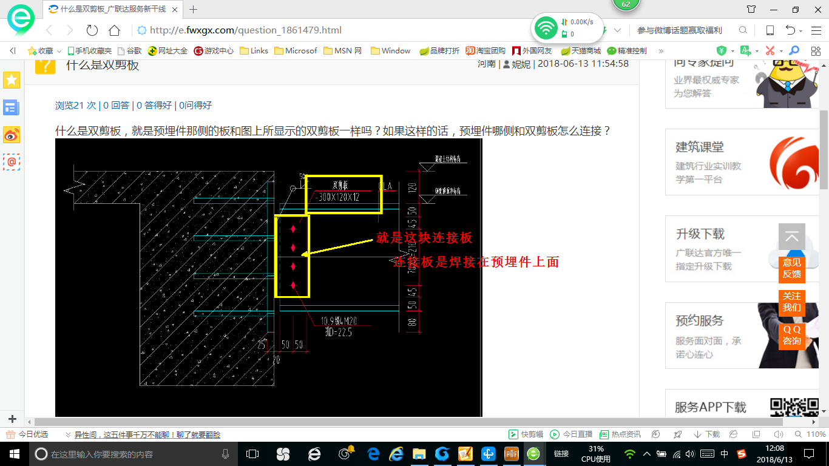
Task: Open the MSN 网 bookmark folder
Action: tap(343, 51)
